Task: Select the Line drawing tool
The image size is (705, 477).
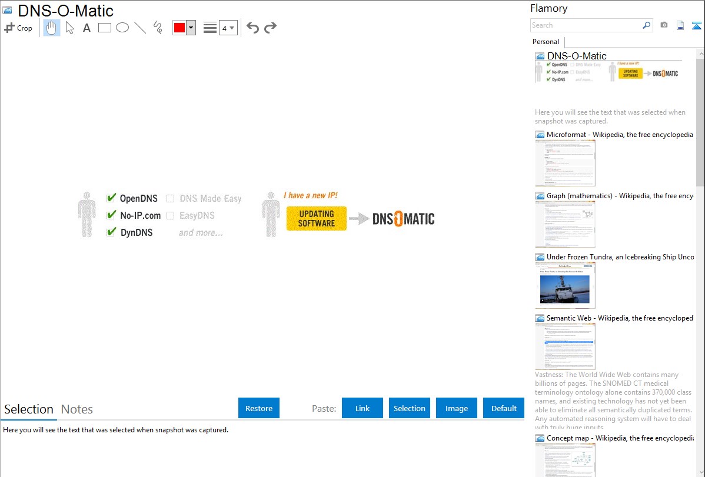Action: click(x=140, y=28)
